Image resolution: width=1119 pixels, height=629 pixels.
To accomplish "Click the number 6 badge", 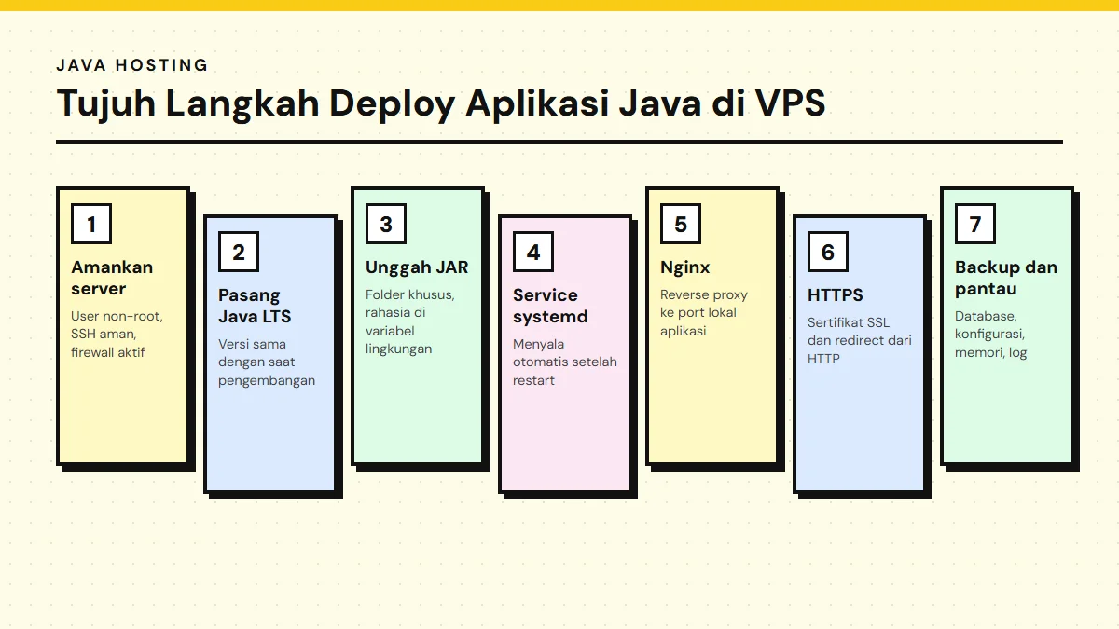I will pyautogui.click(x=828, y=252).
